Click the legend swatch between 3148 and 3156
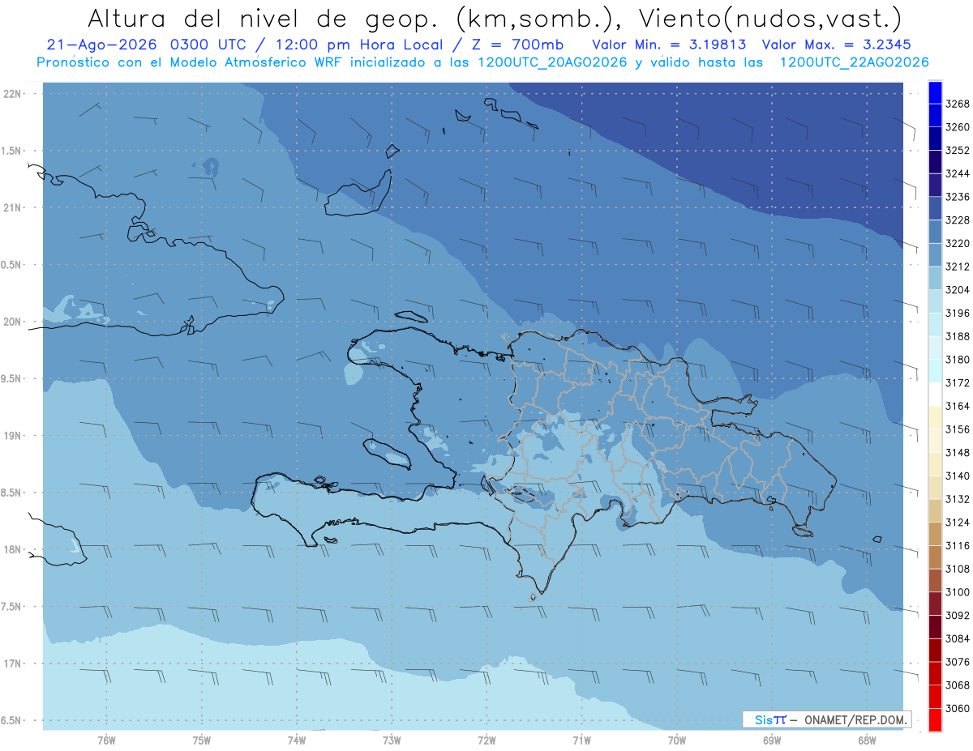This screenshot has width=973, height=751. point(935,441)
